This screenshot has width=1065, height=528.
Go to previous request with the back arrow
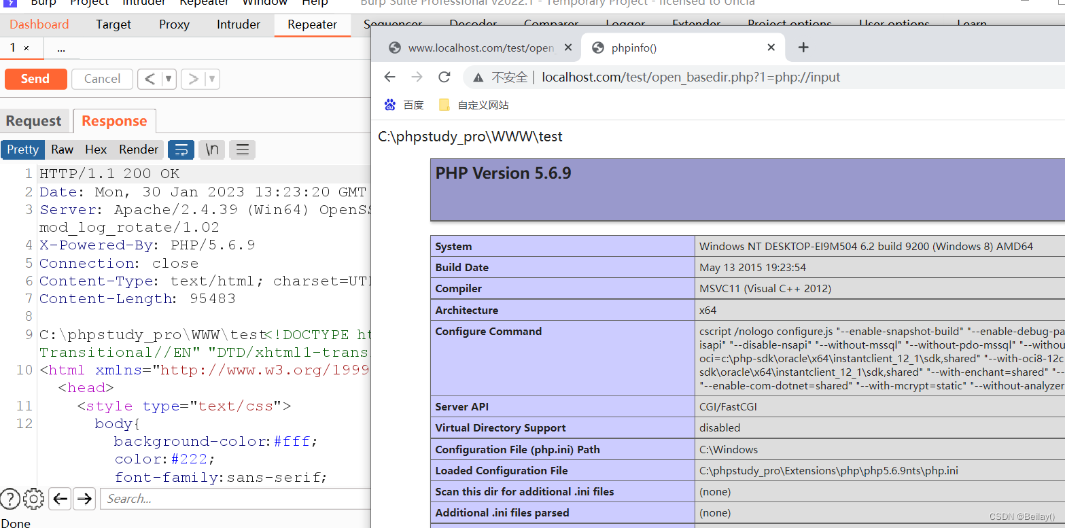pos(150,79)
